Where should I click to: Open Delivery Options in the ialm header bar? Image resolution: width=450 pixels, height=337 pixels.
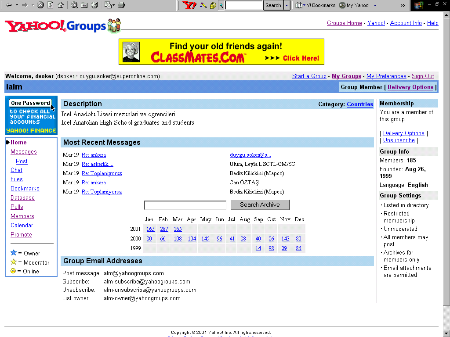point(410,87)
